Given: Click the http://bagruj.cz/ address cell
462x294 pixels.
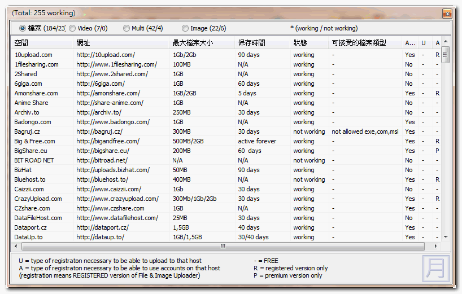Looking at the screenshot, I should click(x=99, y=131).
